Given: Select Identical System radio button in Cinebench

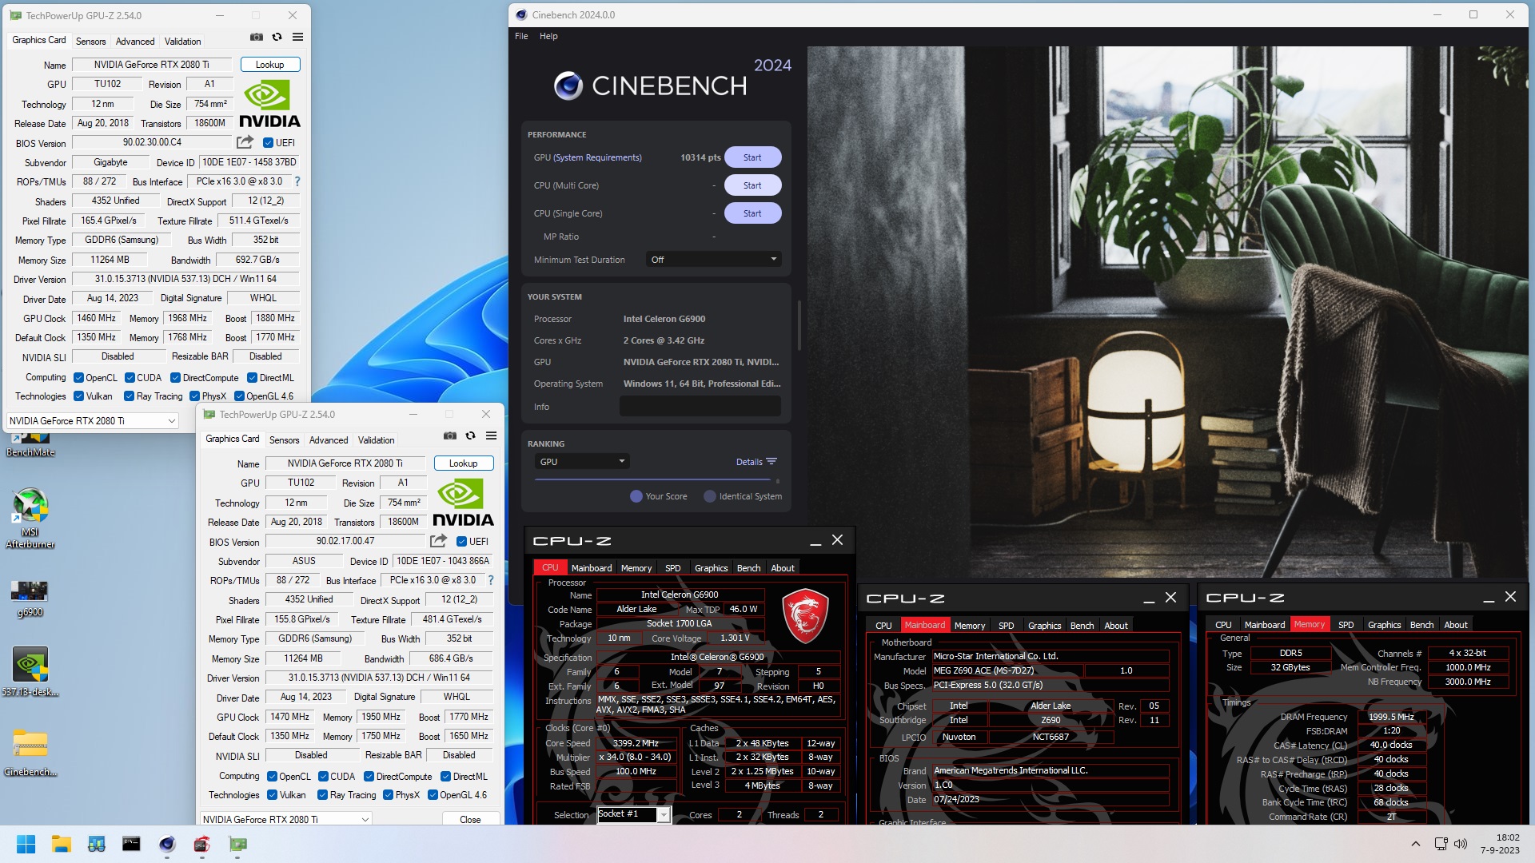Looking at the screenshot, I should coord(710,496).
